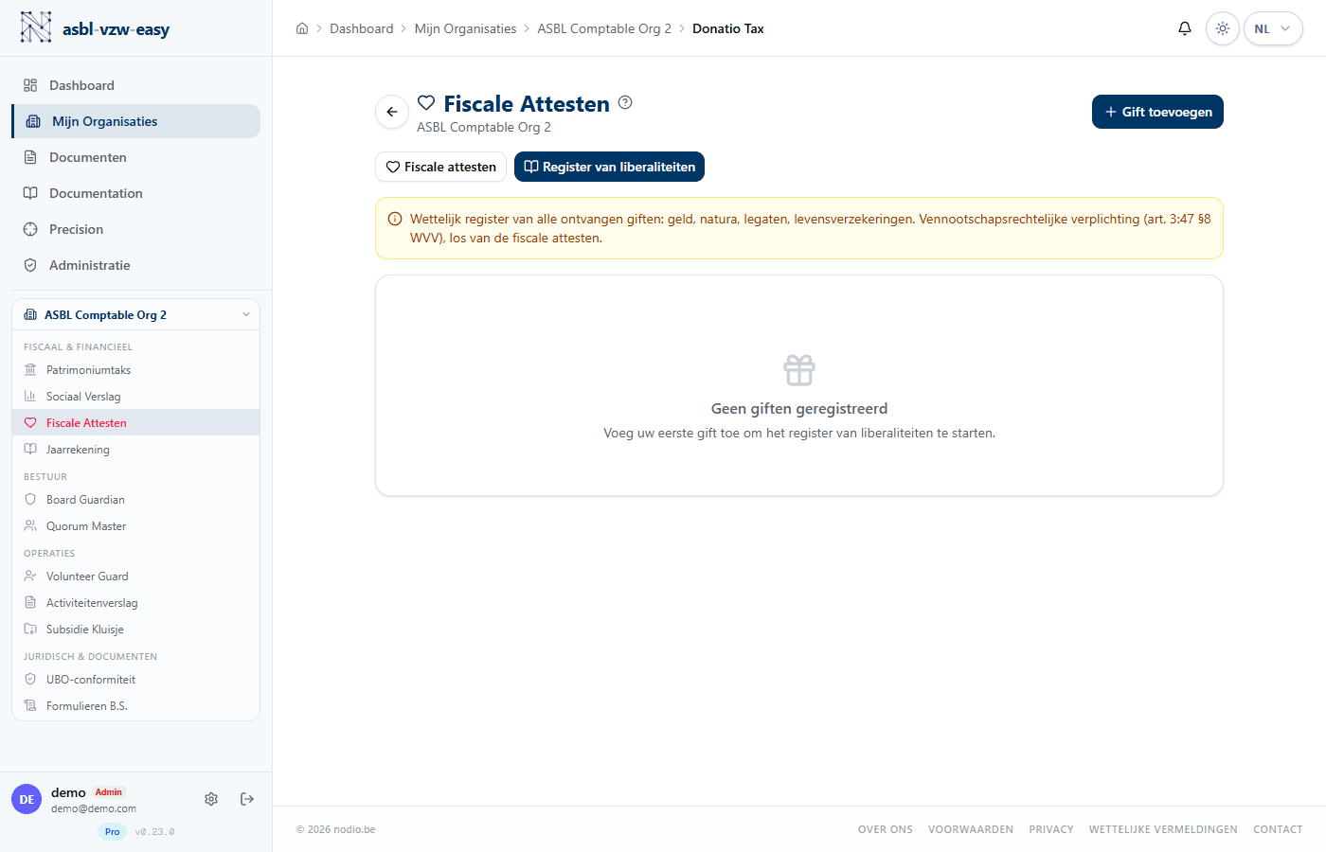1326x852 pixels.
Task: Go back with the arrow button
Action: (392, 112)
